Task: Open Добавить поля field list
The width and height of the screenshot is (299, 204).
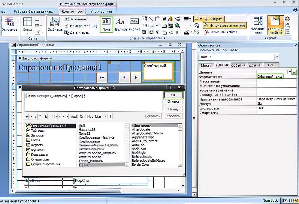Action: [x=258, y=25]
